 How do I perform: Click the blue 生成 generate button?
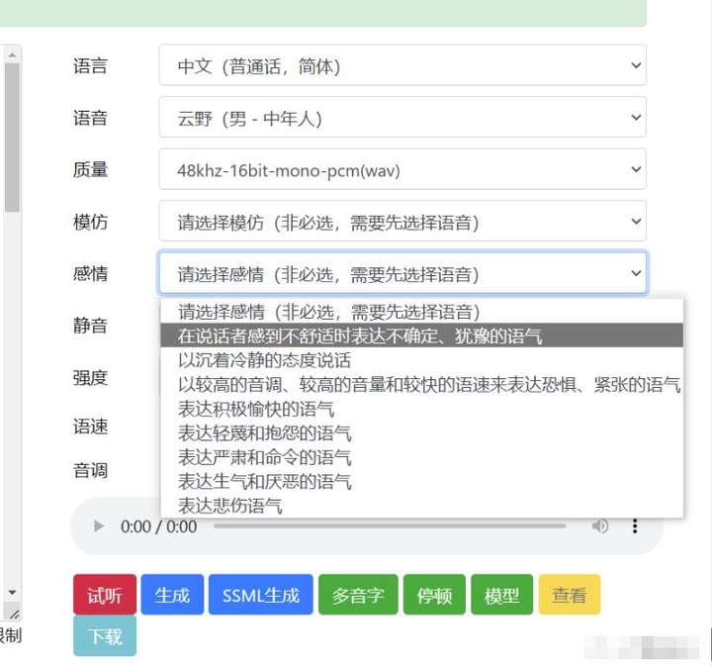pyautogui.click(x=172, y=595)
